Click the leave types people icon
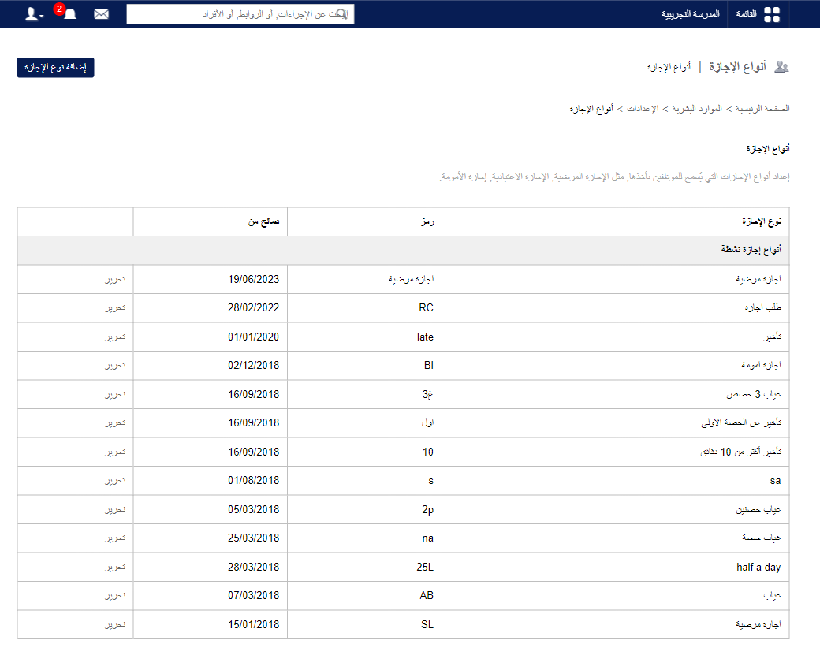The width and height of the screenshot is (820, 670). tap(782, 67)
